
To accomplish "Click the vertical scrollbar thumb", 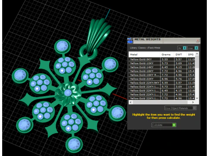I will (x=197, y=62).
